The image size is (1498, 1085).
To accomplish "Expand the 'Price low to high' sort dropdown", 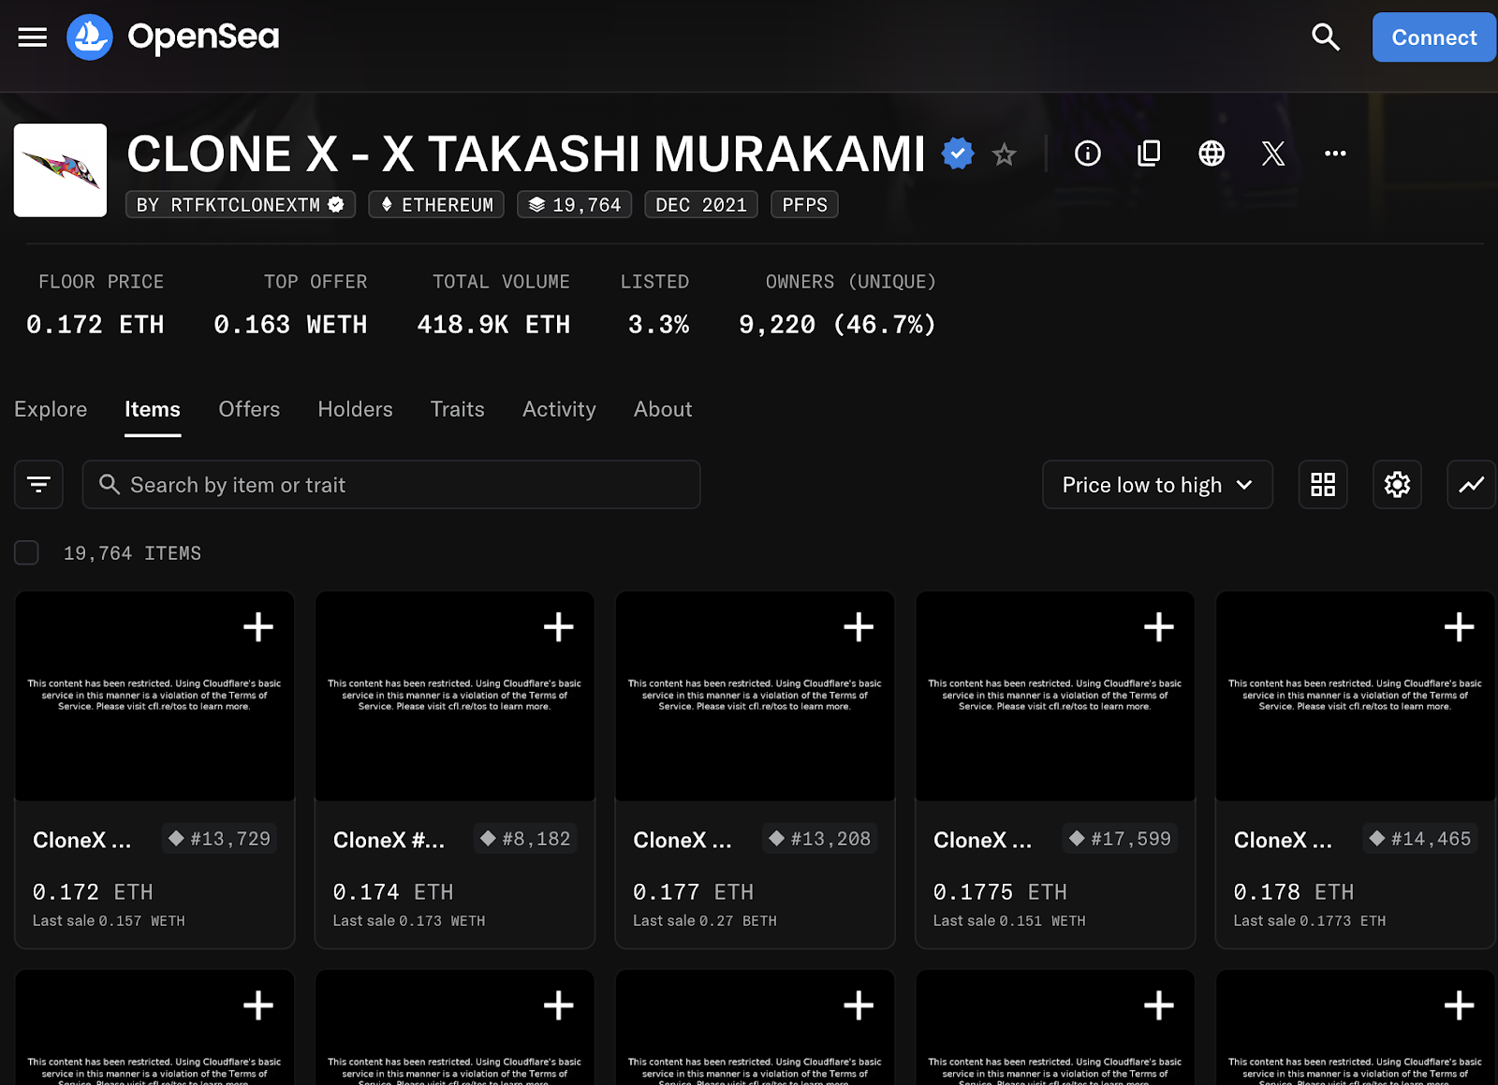I will 1156,485.
